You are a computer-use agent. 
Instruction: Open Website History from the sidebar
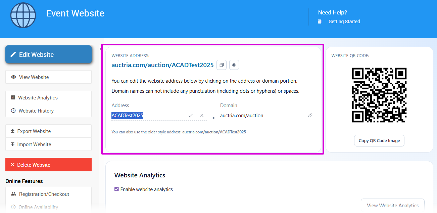49,111
